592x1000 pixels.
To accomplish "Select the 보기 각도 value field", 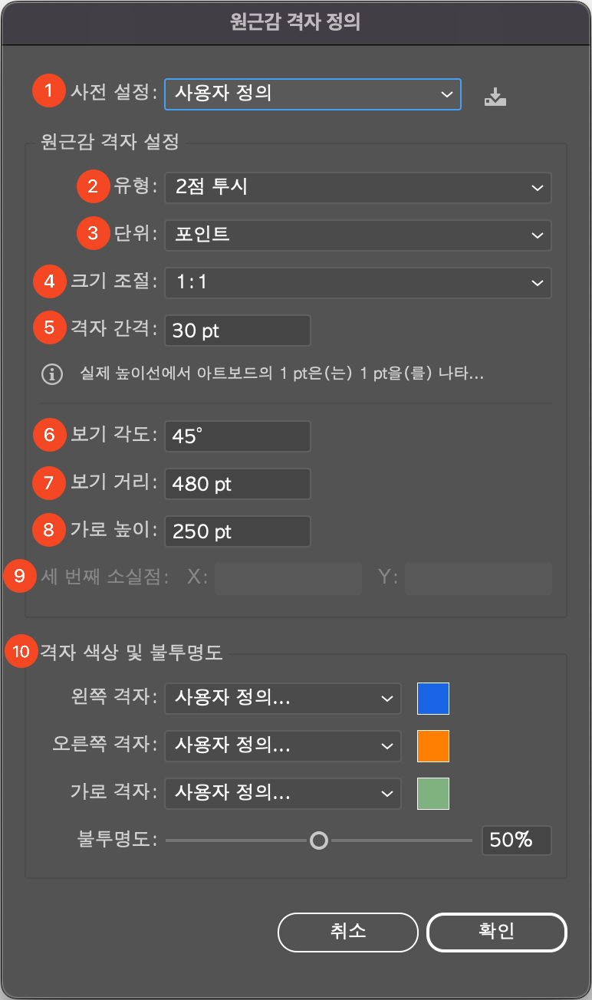I will point(237,436).
